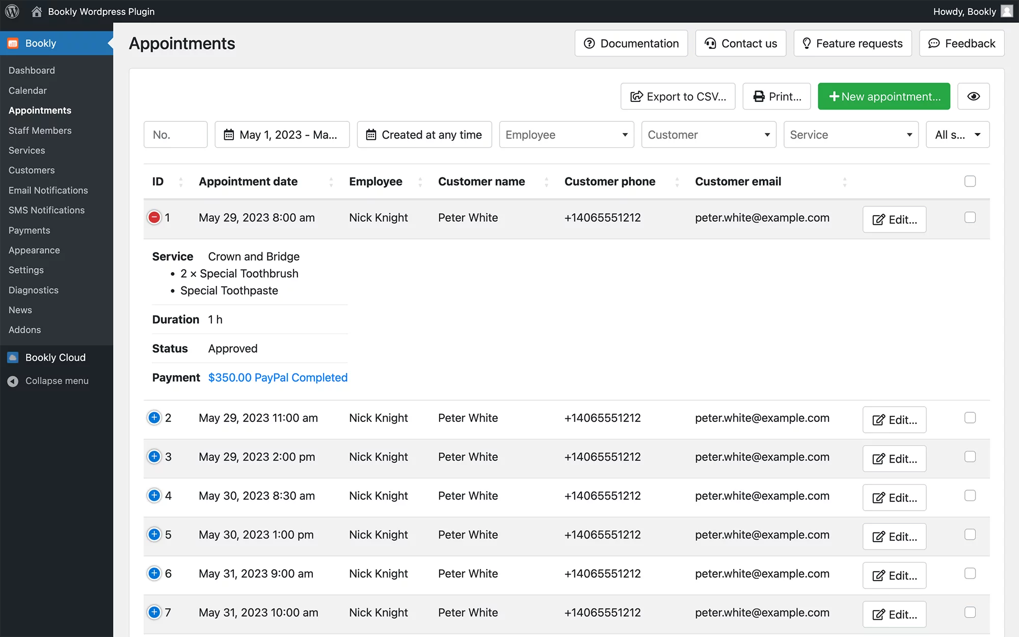Open Appearance in the sidebar
The width and height of the screenshot is (1019, 637).
click(x=34, y=250)
